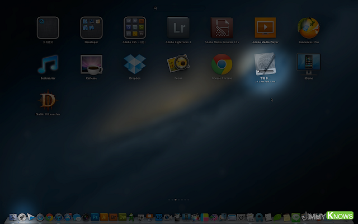The height and width of the screenshot is (224, 358).
Task: Open the LINE app in the Dock
Action: tap(296, 217)
